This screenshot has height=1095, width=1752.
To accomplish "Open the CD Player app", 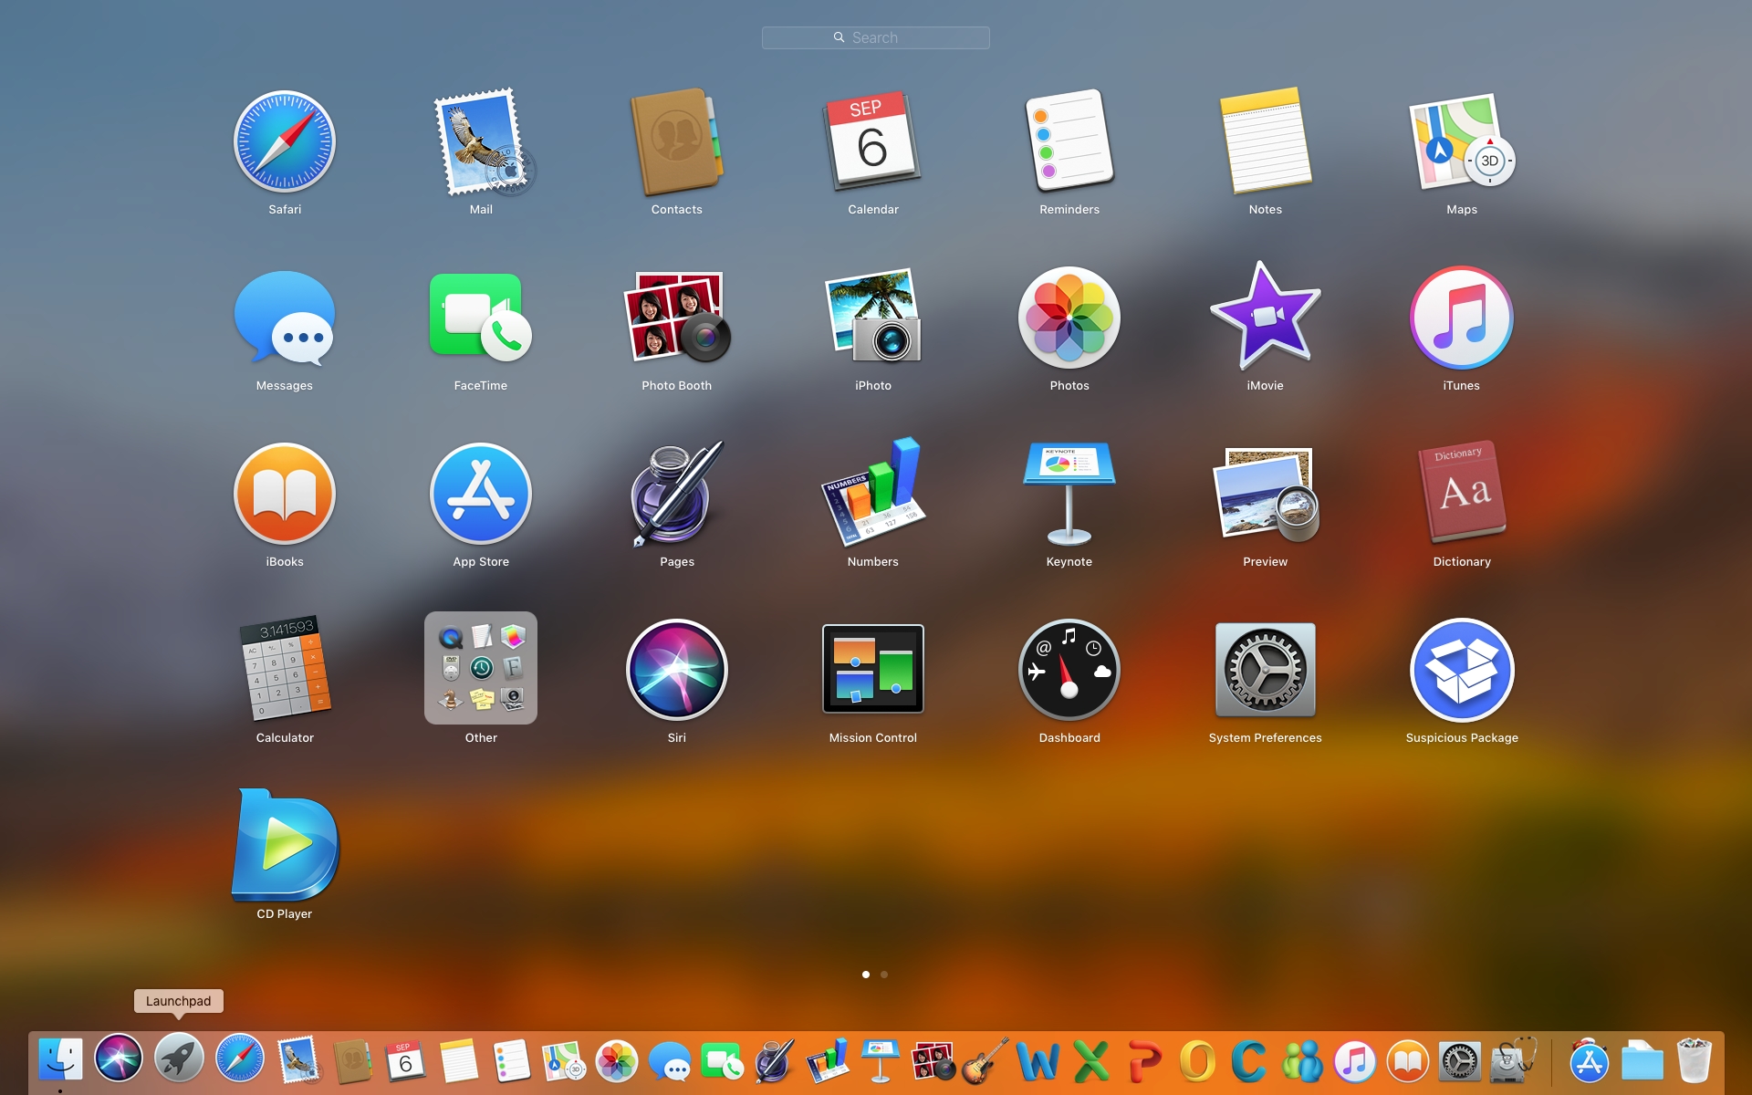I will pos(285,845).
